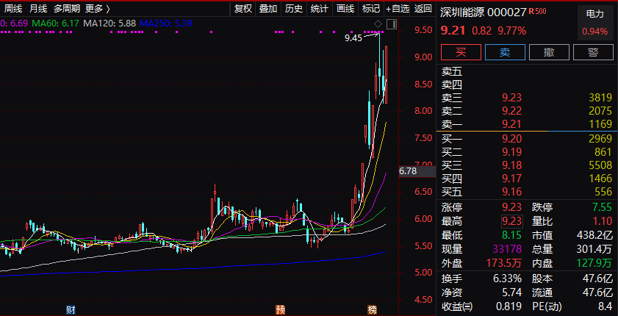Screen dimensions: 618x316
Task: Activate the 画线 drawing tool
Action: click(x=345, y=8)
